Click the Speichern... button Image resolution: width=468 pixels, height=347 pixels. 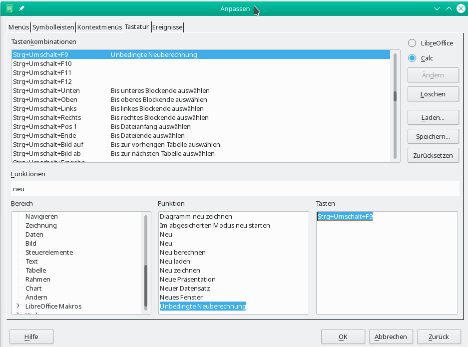(433, 137)
